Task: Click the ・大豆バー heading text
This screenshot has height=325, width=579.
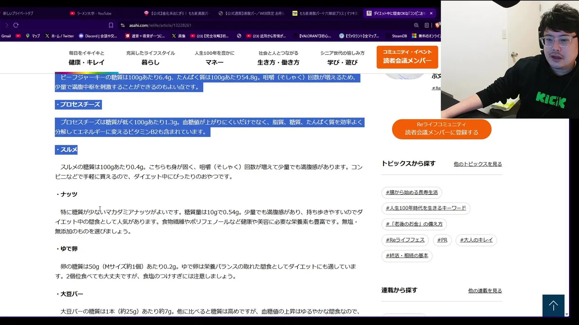Action: pyautogui.click(x=69, y=294)
